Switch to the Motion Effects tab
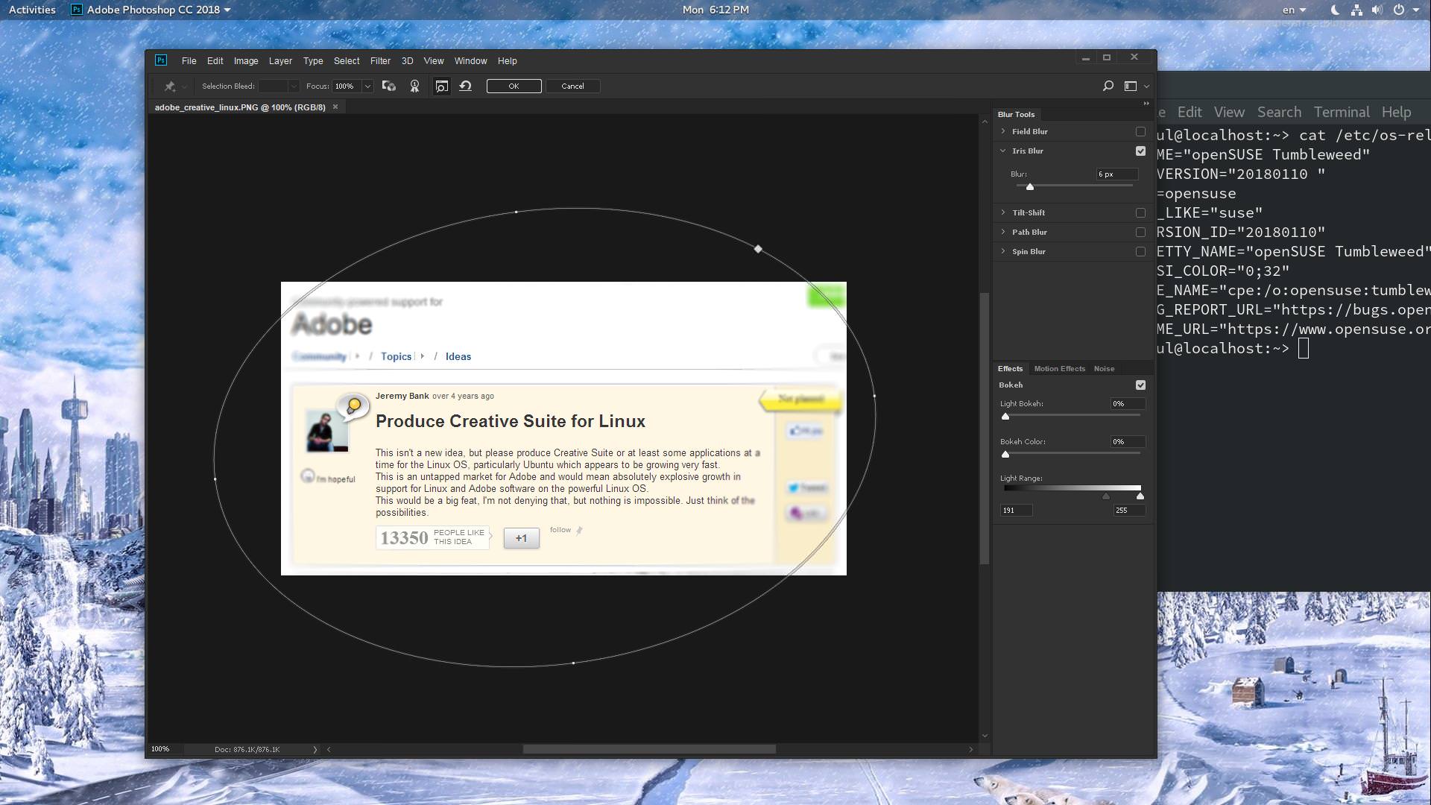The image size is (1431, 805). tap(1059, 369)
